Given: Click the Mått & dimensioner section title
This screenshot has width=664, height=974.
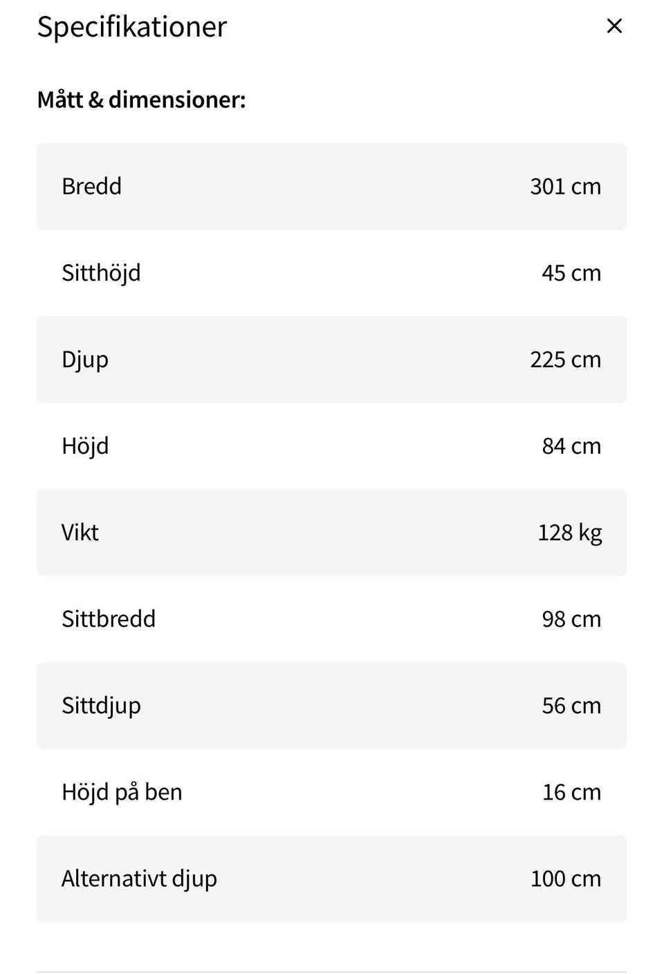Looking at the screenshot, I should point(141,100).
